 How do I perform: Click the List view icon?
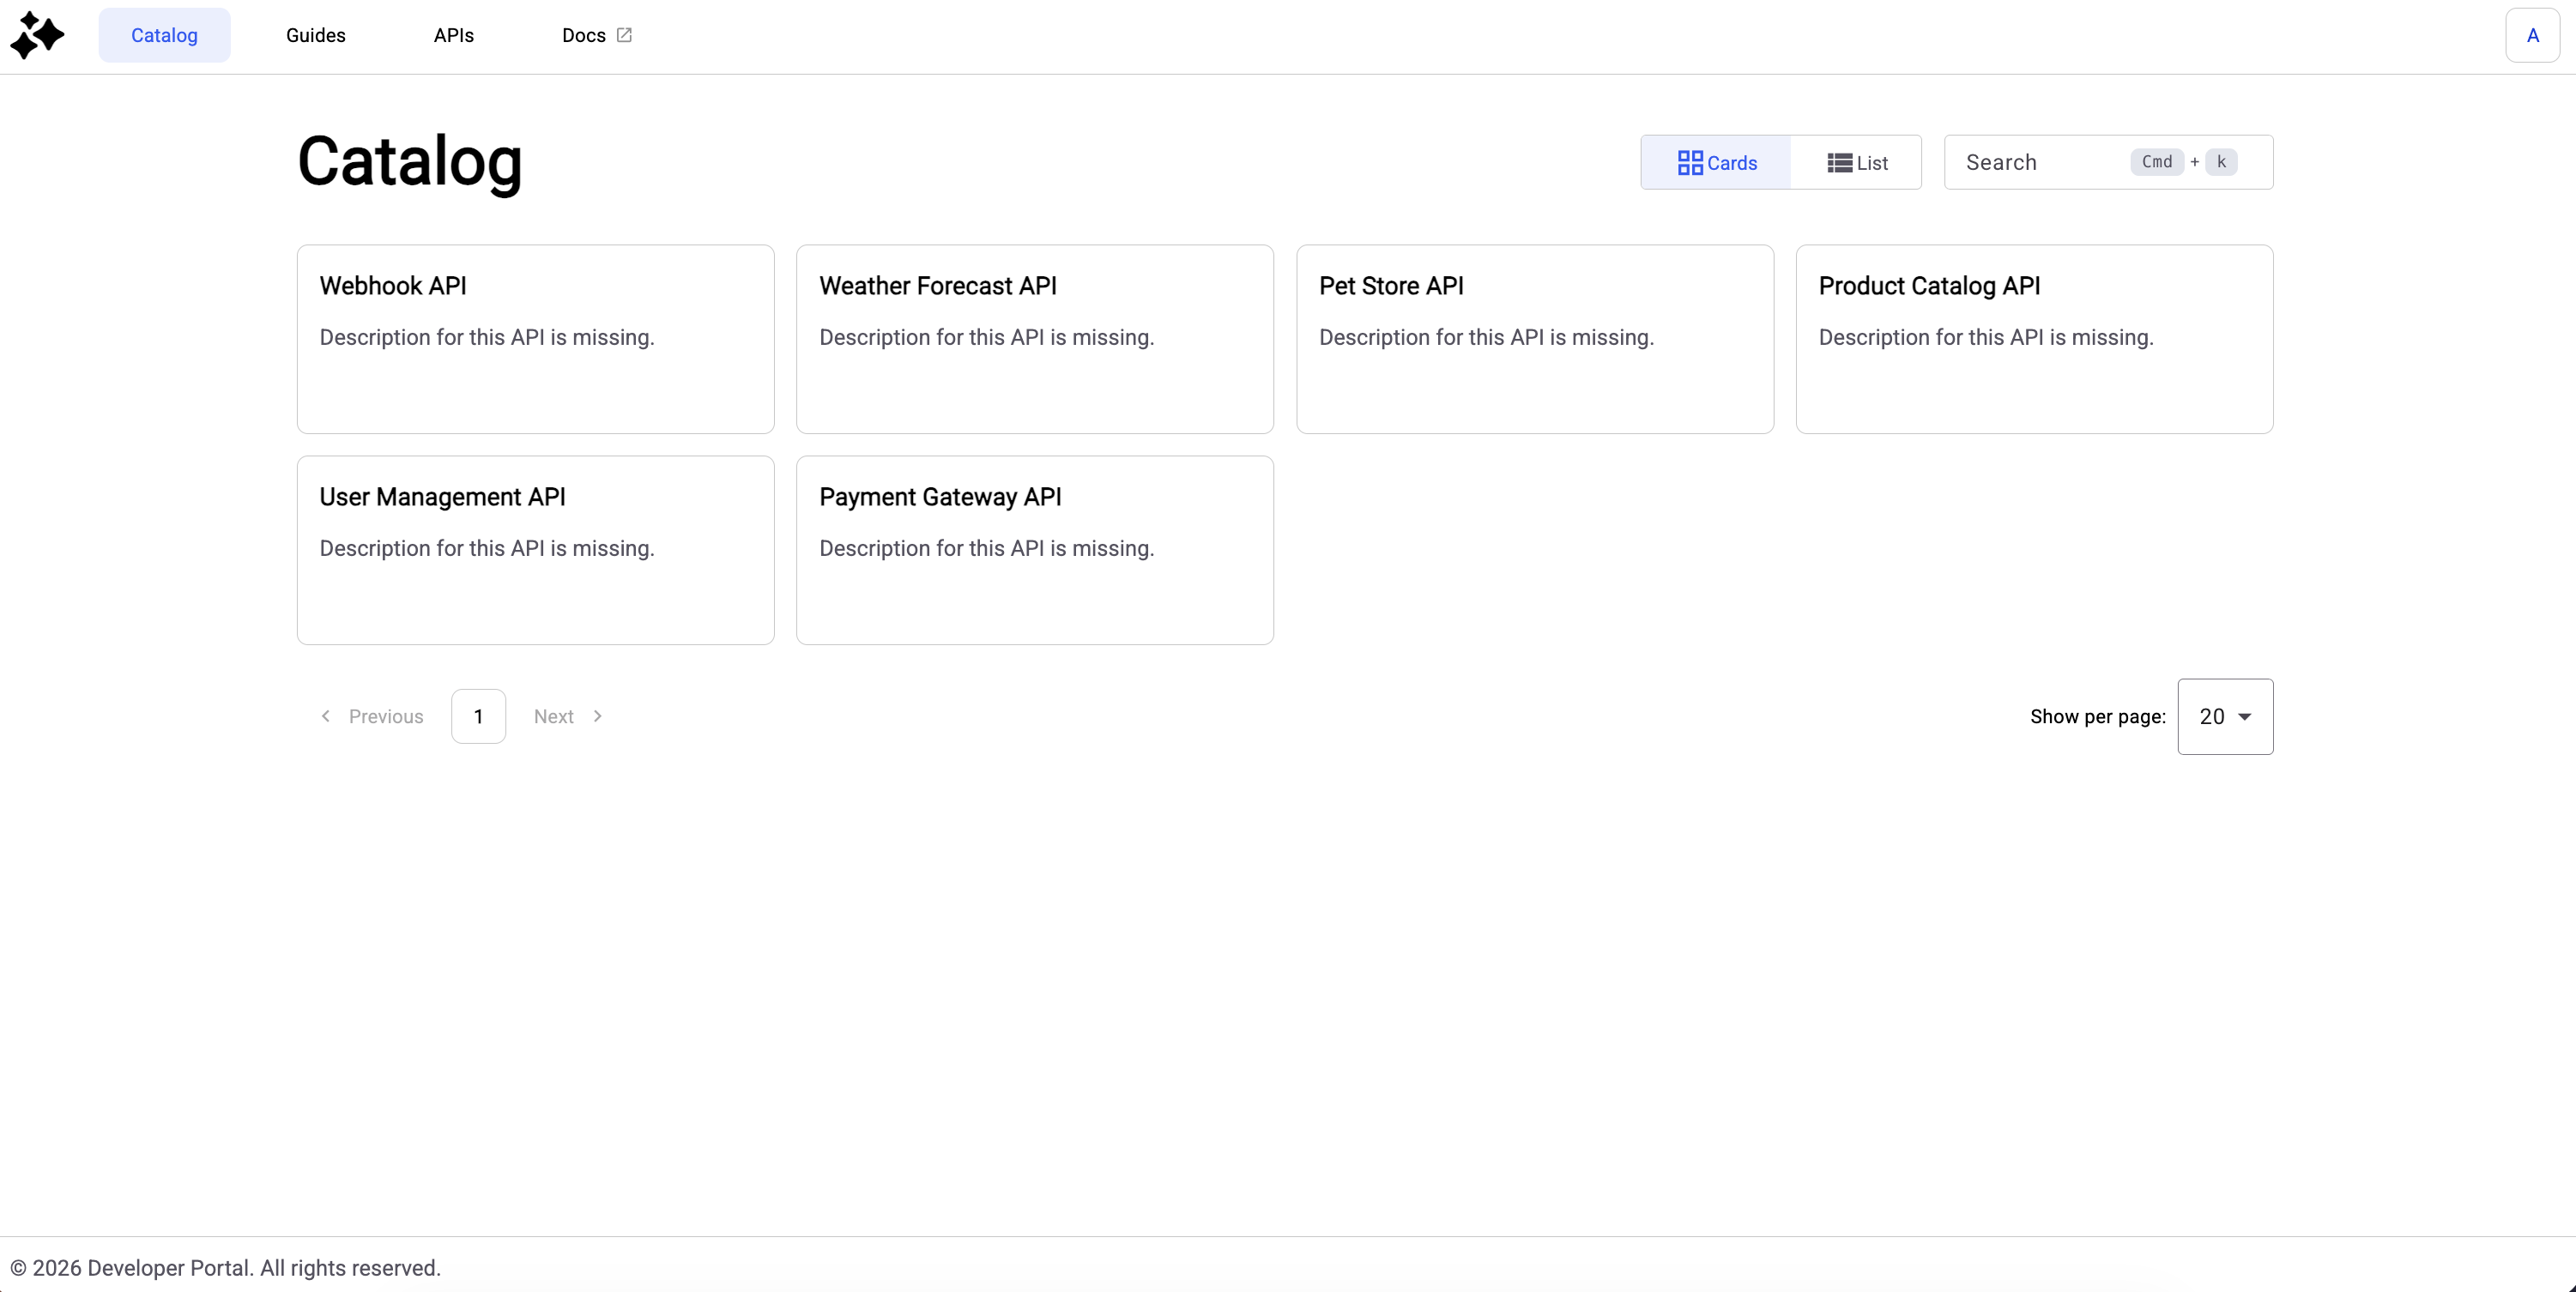[x=1839, y=162]
